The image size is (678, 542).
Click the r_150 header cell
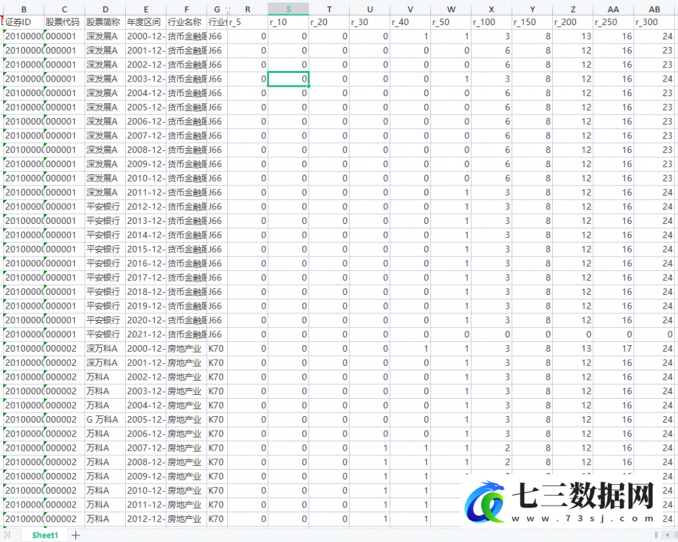[532, 22]
